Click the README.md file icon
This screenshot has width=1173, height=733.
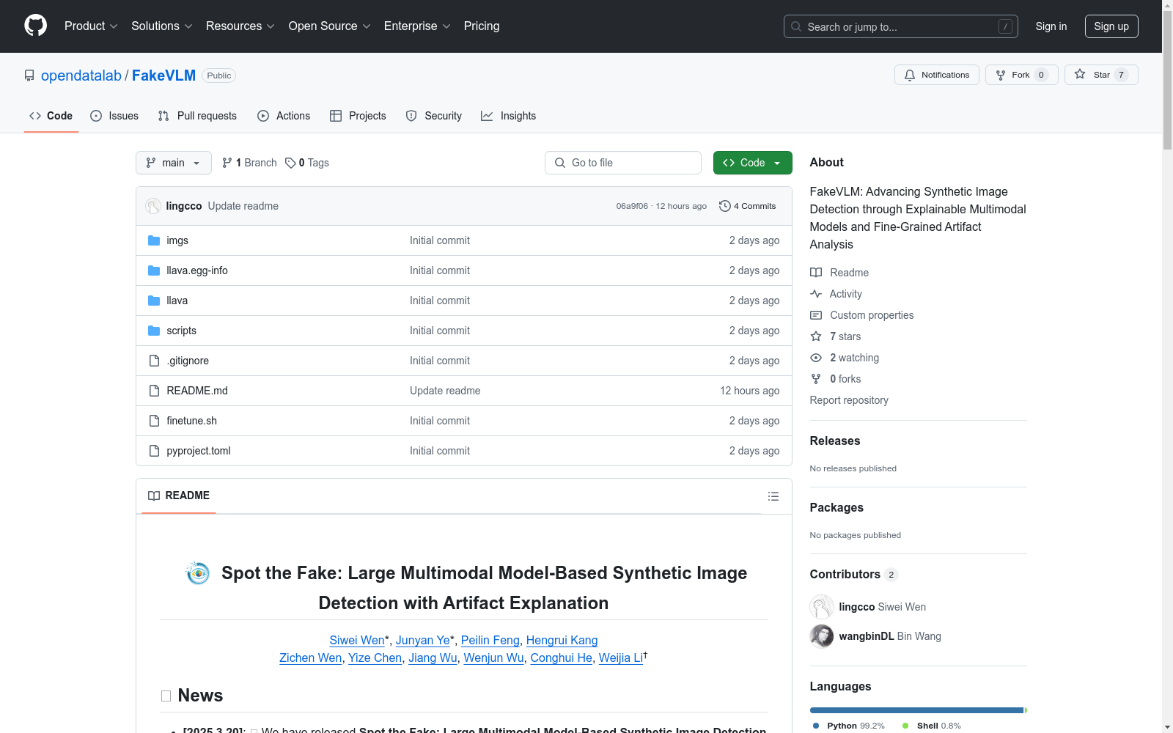pos(154,391)
